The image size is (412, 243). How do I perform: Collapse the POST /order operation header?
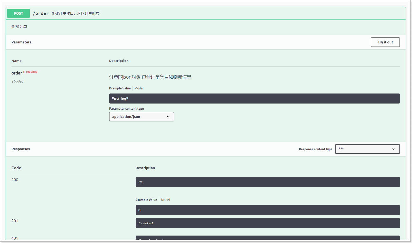point(206,13)
